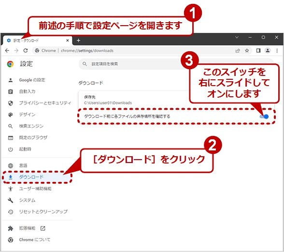This screenshot has width=284, height=252.
Task: Click the download arrow icon in sidebar
Action: 11,177
